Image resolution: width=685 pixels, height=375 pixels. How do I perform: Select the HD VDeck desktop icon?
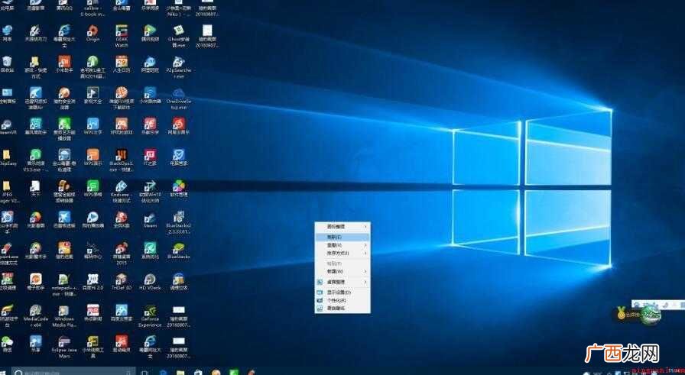coord(150,282)
